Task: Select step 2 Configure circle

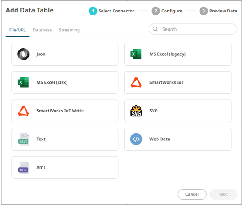Action: [x=156, y=11]
